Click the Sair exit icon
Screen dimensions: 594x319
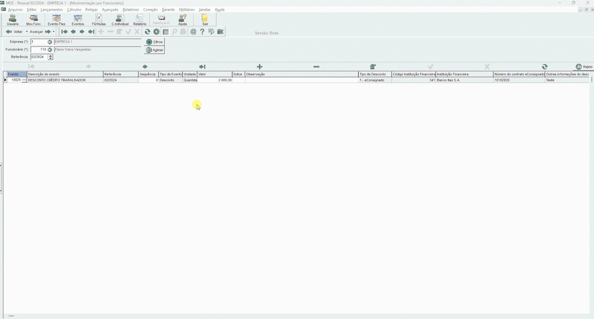point(205,20)
